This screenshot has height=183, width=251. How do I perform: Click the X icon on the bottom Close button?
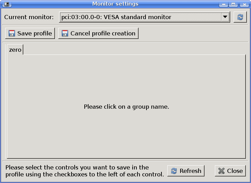221,171
